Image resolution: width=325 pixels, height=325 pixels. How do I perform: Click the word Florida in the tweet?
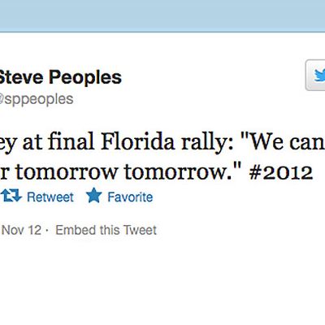(137, 142)
